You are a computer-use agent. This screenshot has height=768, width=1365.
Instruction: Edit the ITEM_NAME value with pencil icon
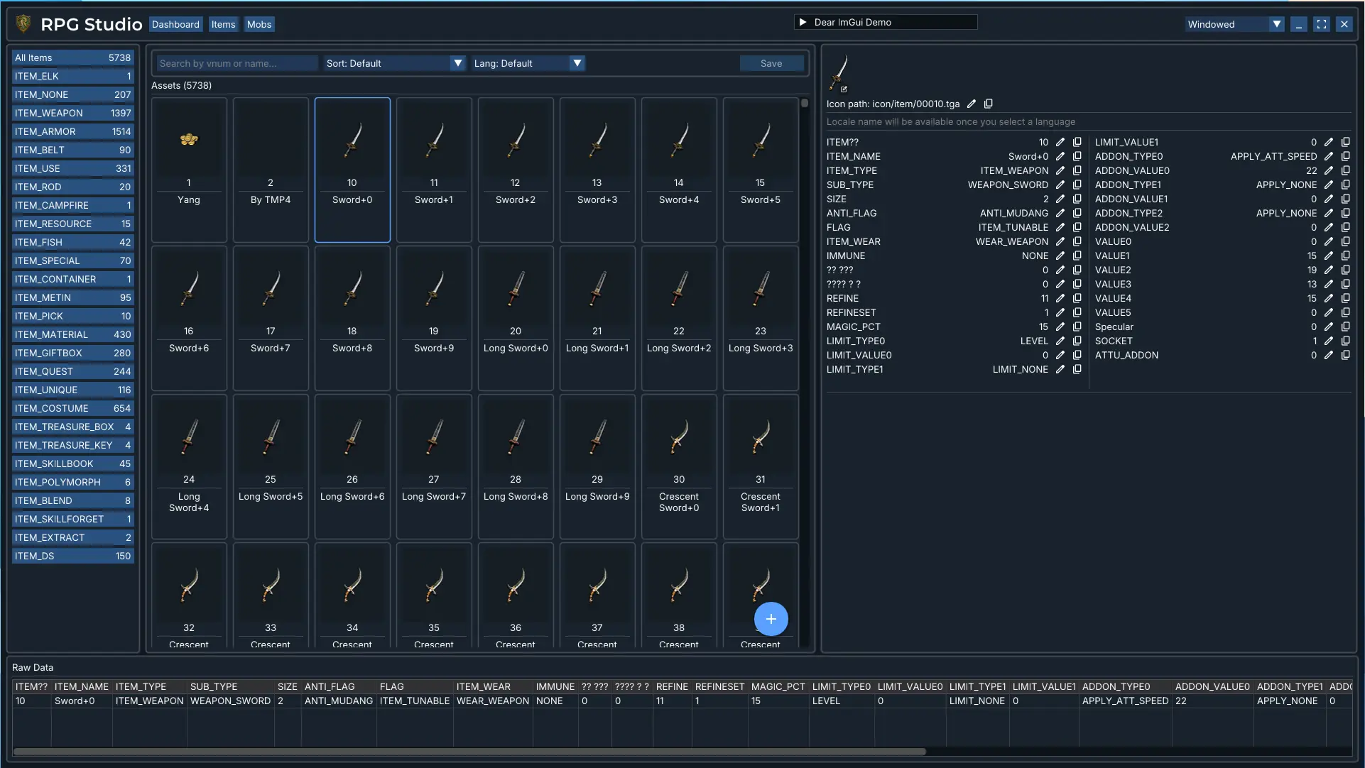click(1060, 156)
